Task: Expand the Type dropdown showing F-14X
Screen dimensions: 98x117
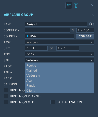Action: [60, 54]
